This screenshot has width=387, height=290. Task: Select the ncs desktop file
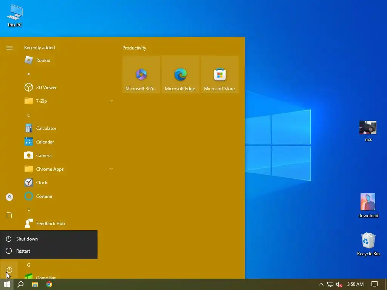click(x=368, y=131)
